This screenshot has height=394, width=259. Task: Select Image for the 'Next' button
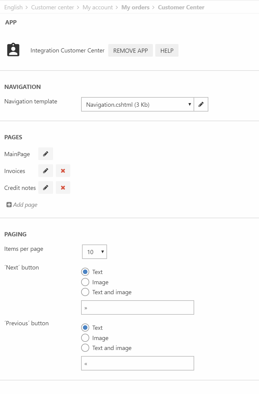(x=85, y=282)
